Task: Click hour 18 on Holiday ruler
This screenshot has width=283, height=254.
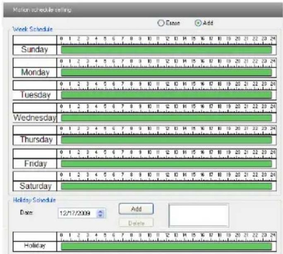Action: coord(220,235)
